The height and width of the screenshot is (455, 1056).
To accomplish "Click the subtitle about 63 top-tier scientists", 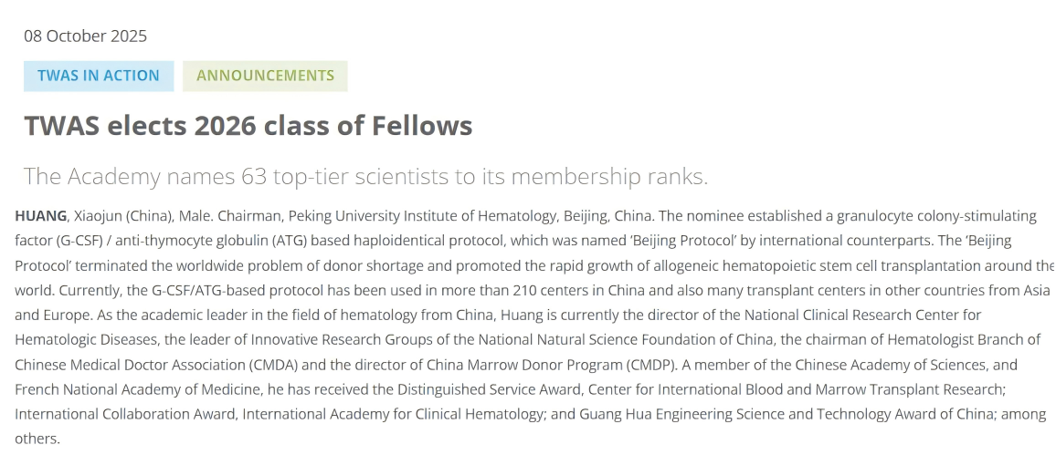I will coord(365,176).
